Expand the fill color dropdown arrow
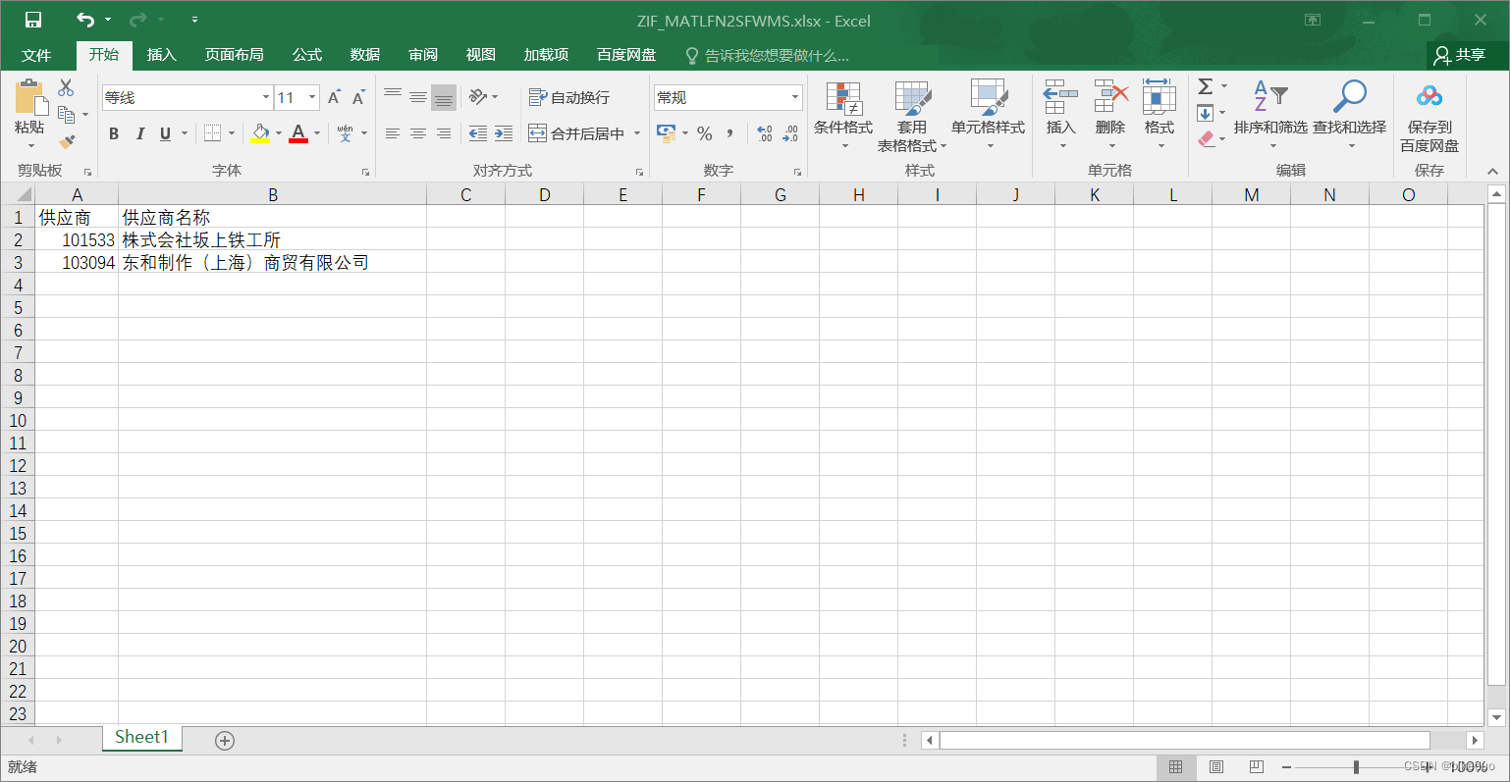This screenshot has width=1510, height=782. 279,133
